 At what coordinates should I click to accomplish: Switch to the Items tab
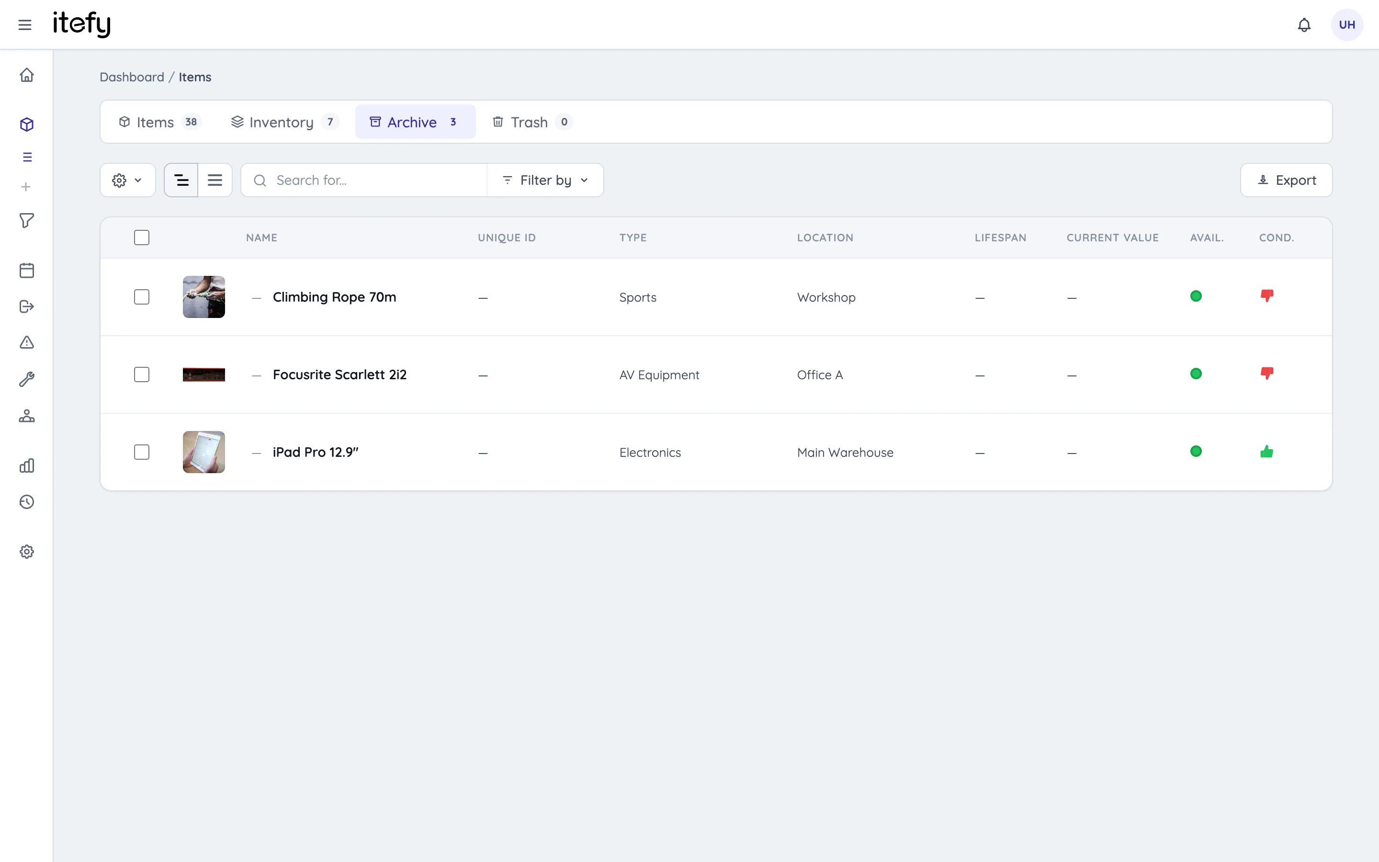pos(160,122)
